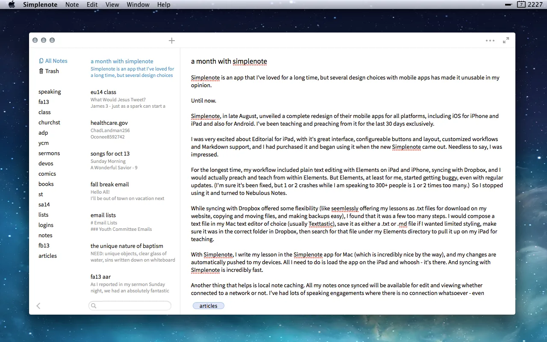Open the 'a month with simplenote' note in list
547x342 pixels.
coord(133,68)
